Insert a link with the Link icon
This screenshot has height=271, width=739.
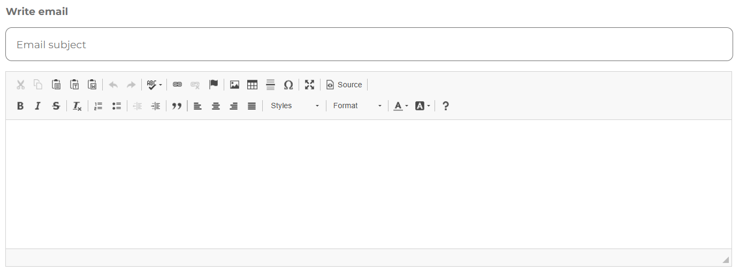[177, 85]
